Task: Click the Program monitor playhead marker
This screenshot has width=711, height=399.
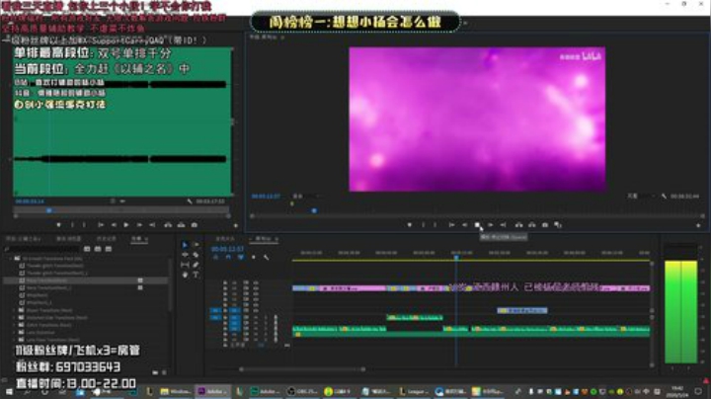Action: [x=314, y=210]
